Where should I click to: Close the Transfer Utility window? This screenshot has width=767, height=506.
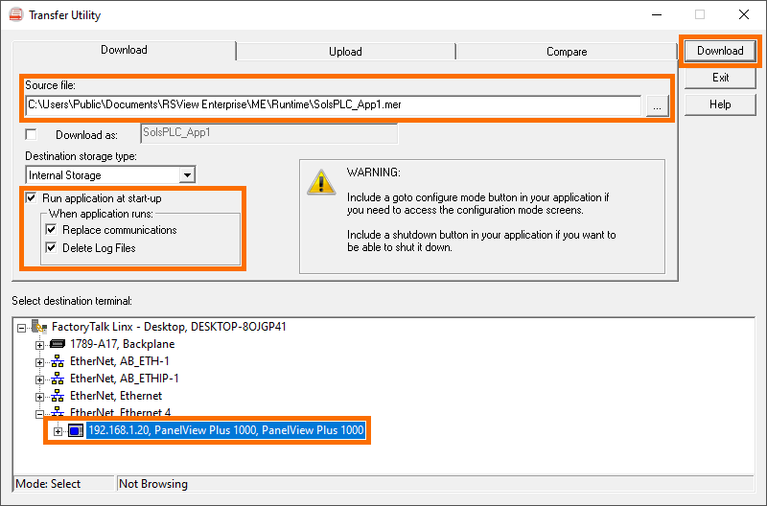[x=744, y=14]
